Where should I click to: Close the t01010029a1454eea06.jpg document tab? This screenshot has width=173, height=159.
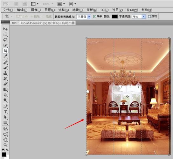click(x=73, y=23)
